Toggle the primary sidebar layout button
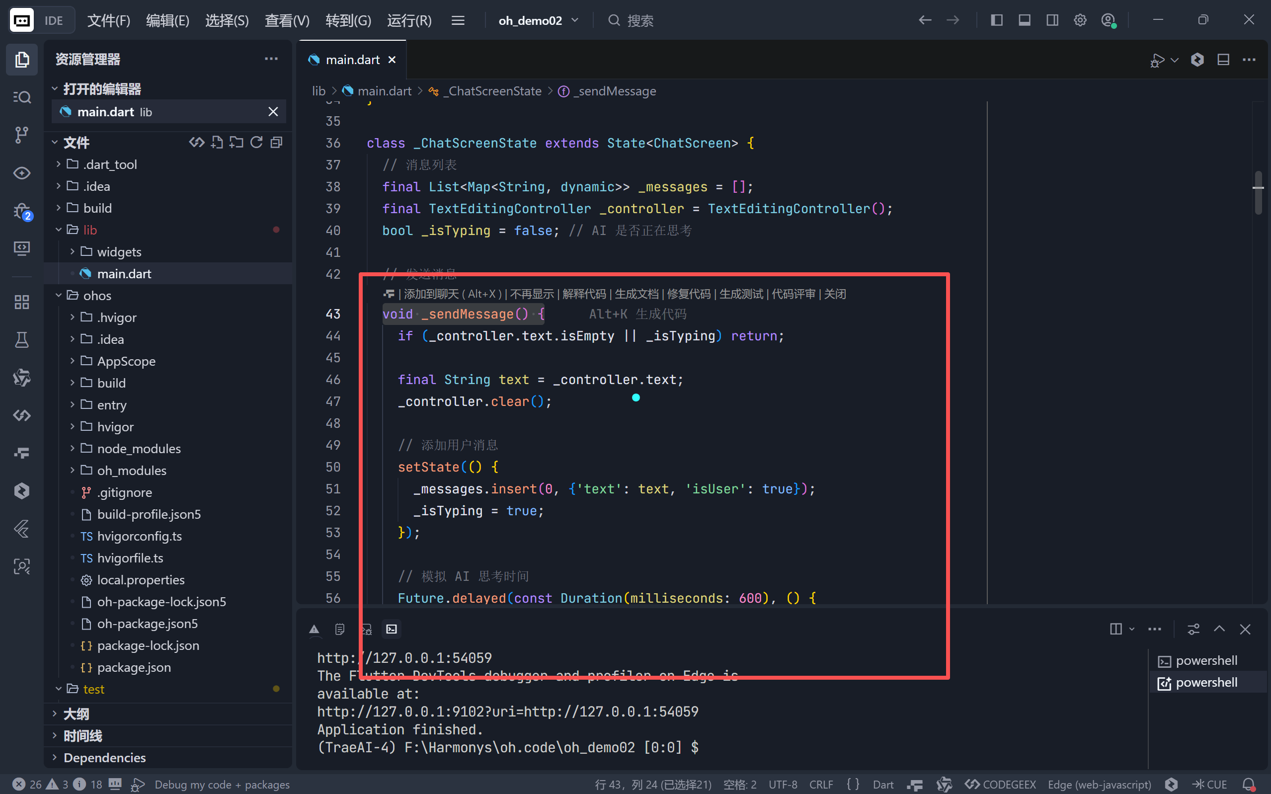Viewport: 1271px width, 794px height. (996, 20)
